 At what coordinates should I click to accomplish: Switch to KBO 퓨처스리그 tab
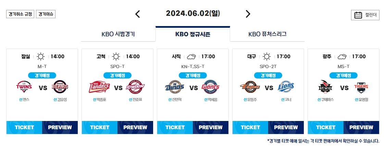[x=267, y=34]
